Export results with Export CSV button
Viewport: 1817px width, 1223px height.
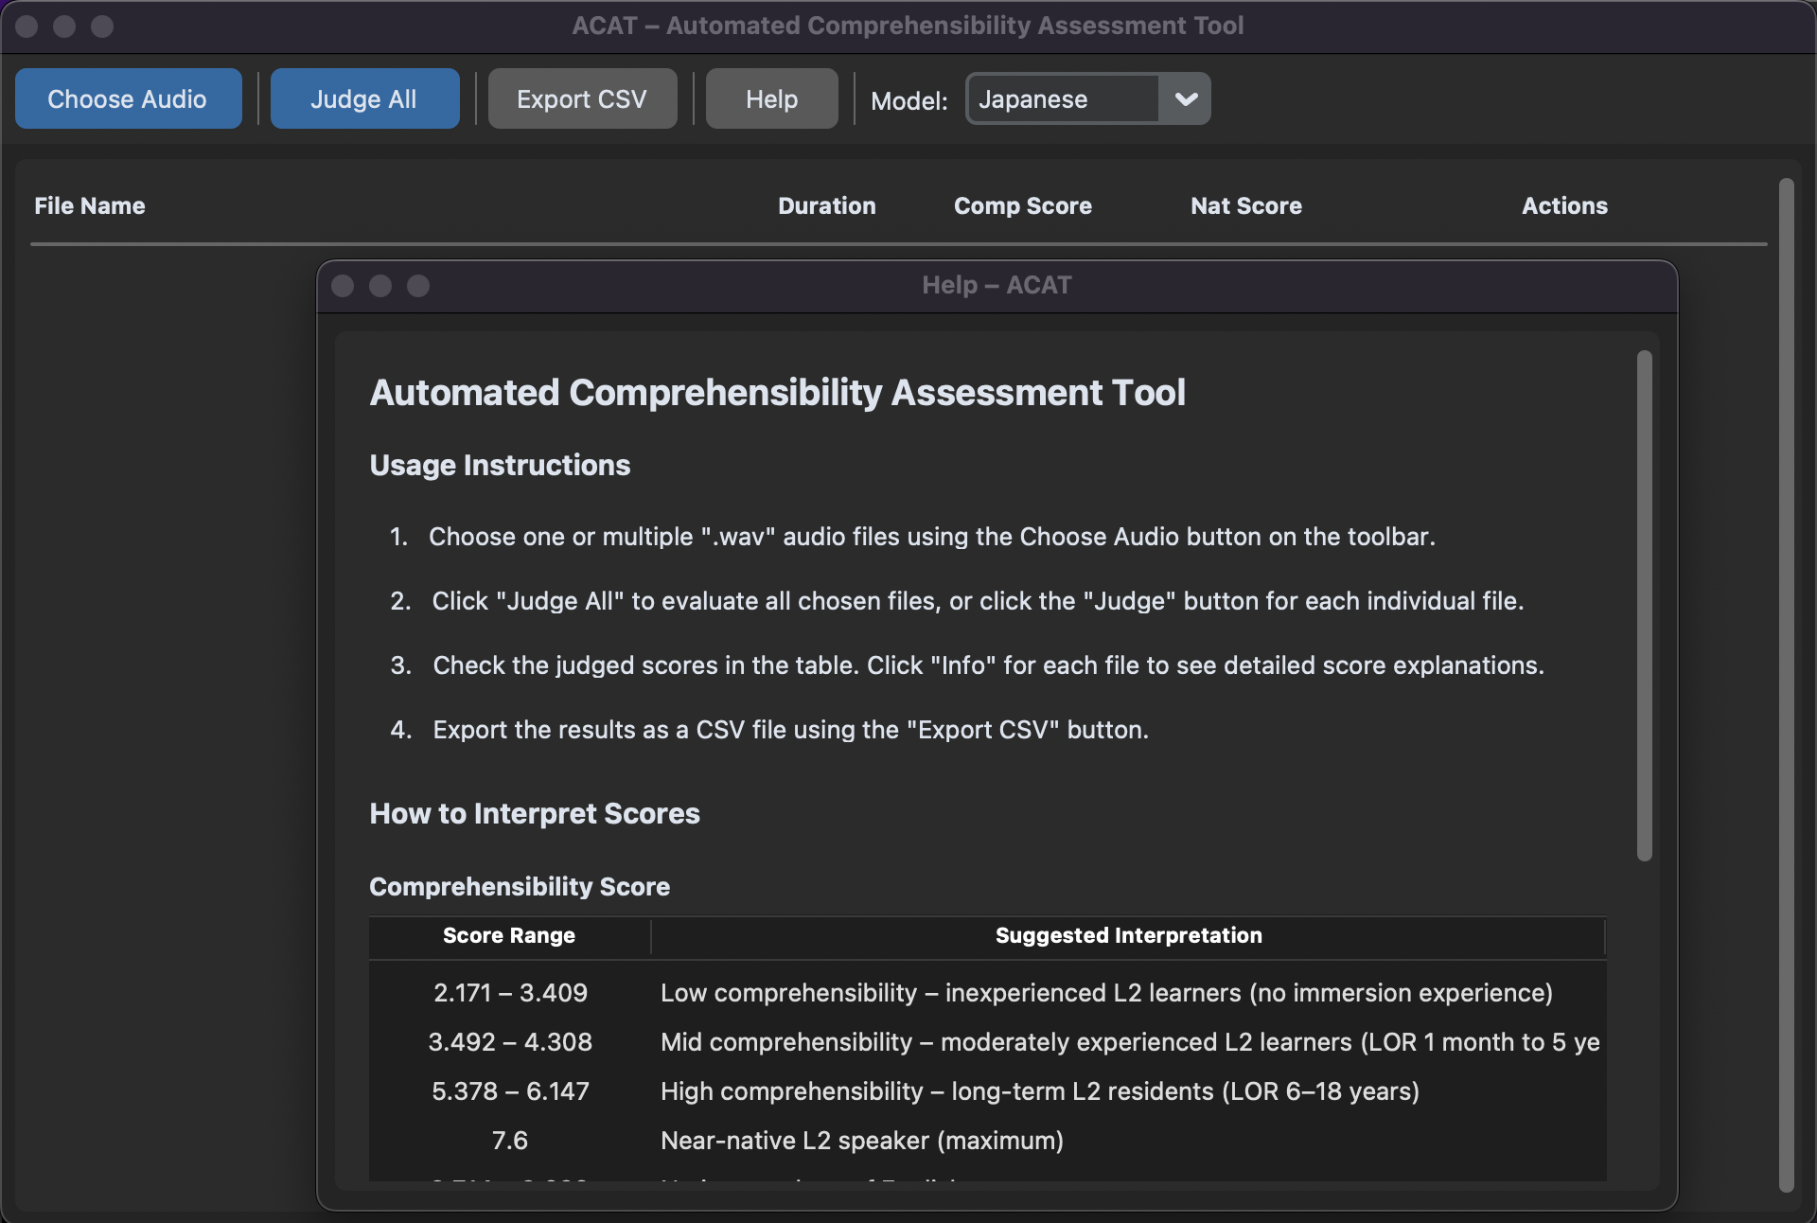point(582,98)
